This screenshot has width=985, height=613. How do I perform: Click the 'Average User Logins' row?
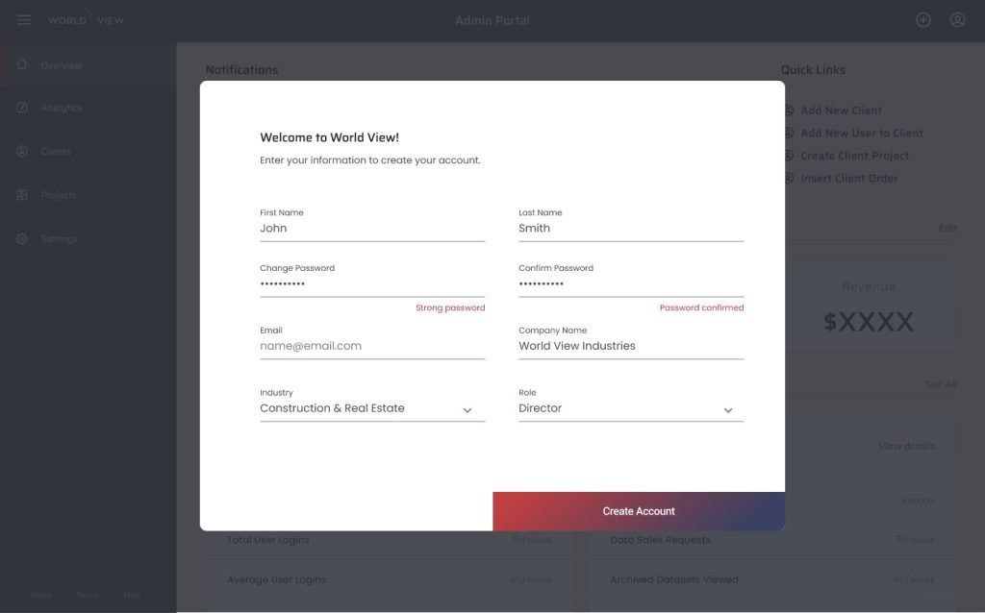(x=390, y=579)
